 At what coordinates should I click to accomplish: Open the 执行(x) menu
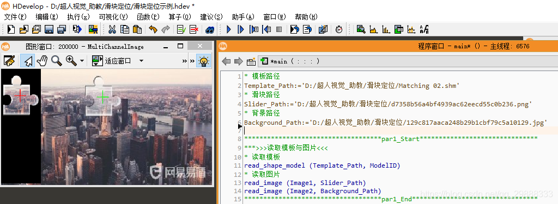click(78, 17)
